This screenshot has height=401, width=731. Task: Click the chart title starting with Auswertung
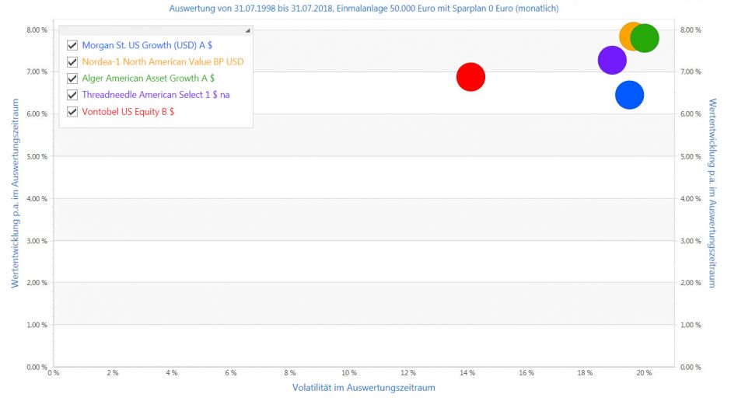(x=363, y=9)
